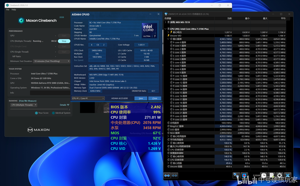This screenshot has width=300, height=186.
Task: Collapse the 核心频率 sensor tree
Action: [168, 39]
